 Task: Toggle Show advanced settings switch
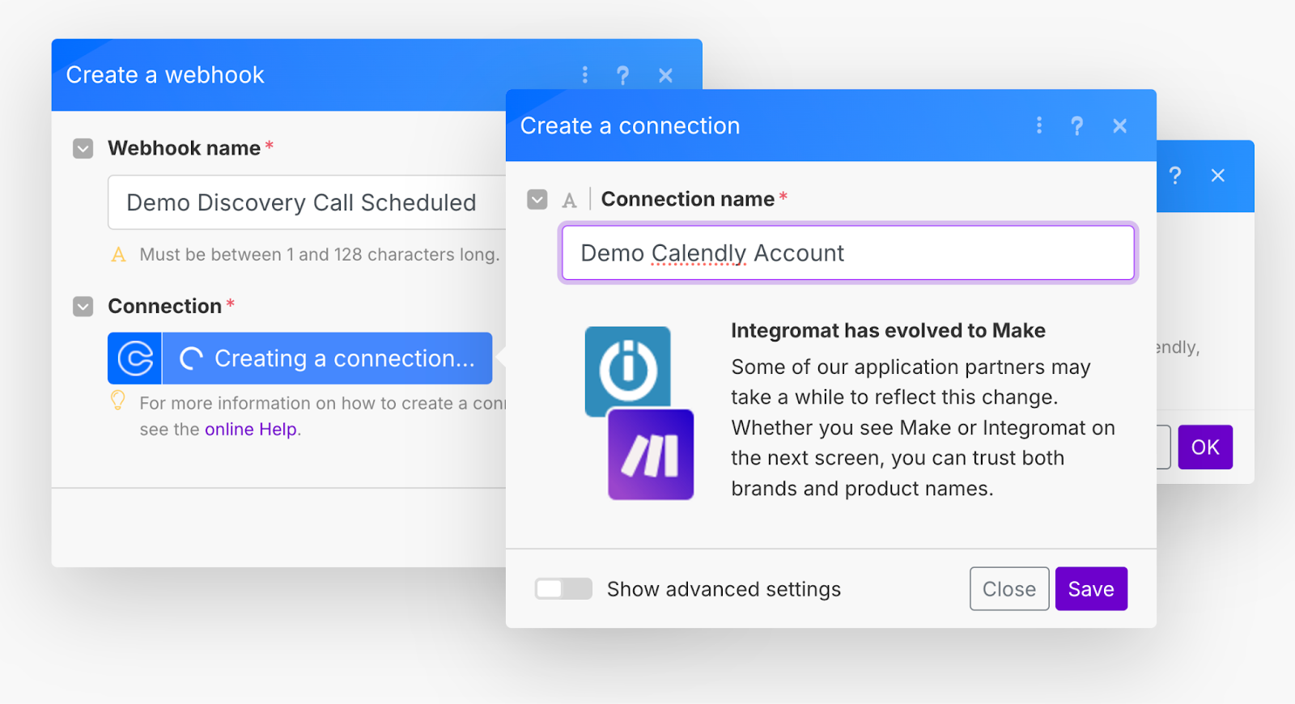point(563,589)
